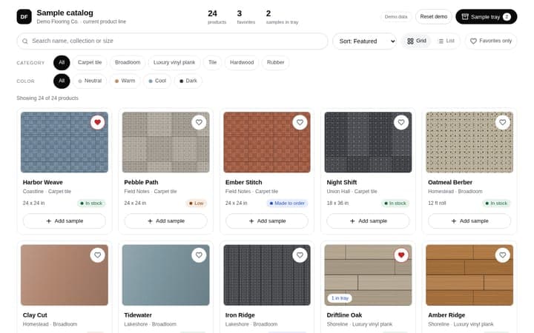534x333 pixels.
Task: Switch to Grid view
Action: pyautogui.click(x=417, y=41)
